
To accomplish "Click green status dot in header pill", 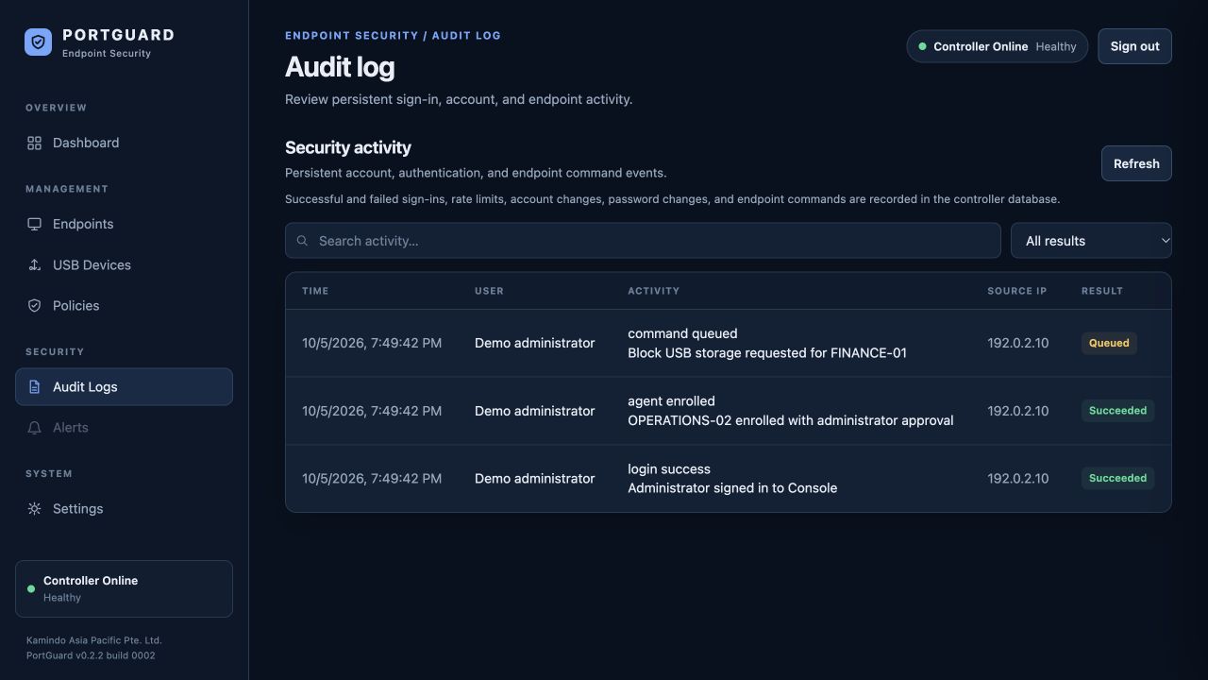I will click(x=922, y=46).
